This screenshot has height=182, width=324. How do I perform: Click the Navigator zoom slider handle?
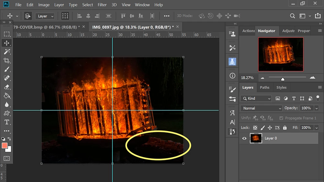coord(283,79)
